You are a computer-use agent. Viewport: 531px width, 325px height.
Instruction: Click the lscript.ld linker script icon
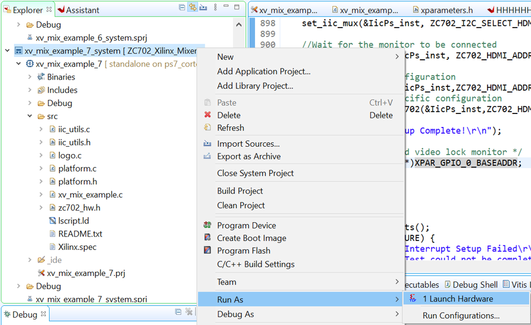tap(52, 221)
